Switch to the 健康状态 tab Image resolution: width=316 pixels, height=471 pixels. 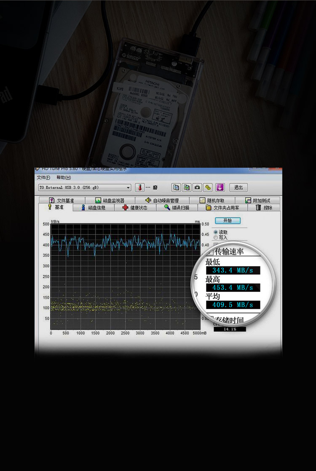point(135,207)
